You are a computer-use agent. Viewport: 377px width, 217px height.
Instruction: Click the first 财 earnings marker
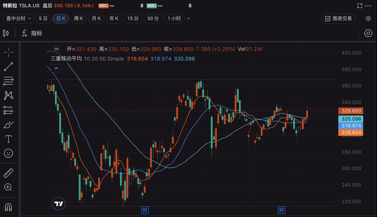145,210
